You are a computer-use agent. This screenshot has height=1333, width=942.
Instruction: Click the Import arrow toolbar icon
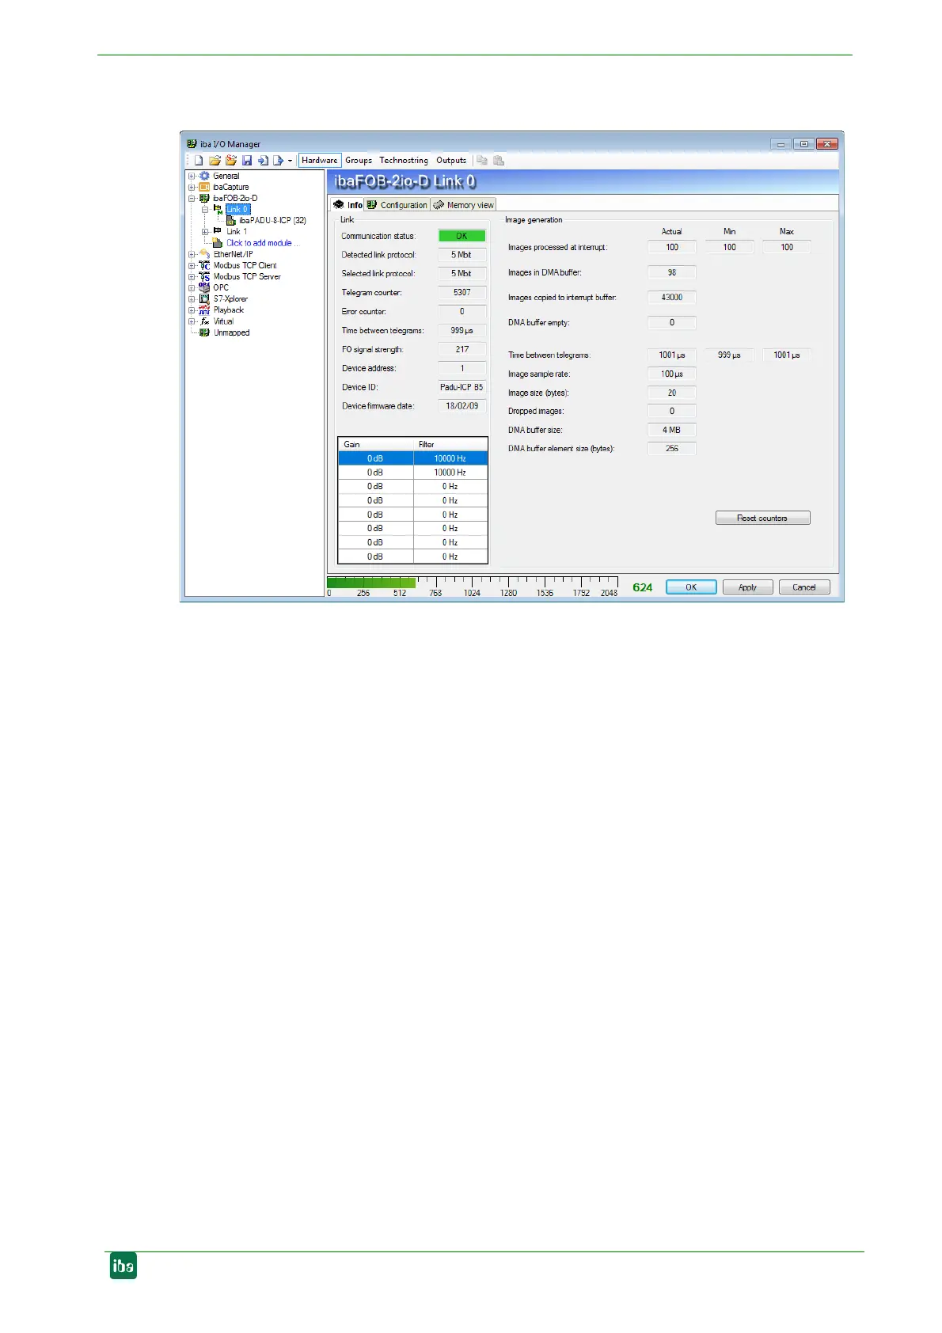[263, 161]
